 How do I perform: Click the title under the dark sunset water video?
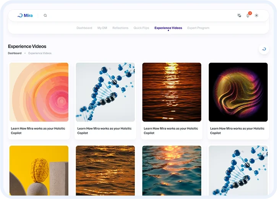pyautogui.click(x=171, y=131)
